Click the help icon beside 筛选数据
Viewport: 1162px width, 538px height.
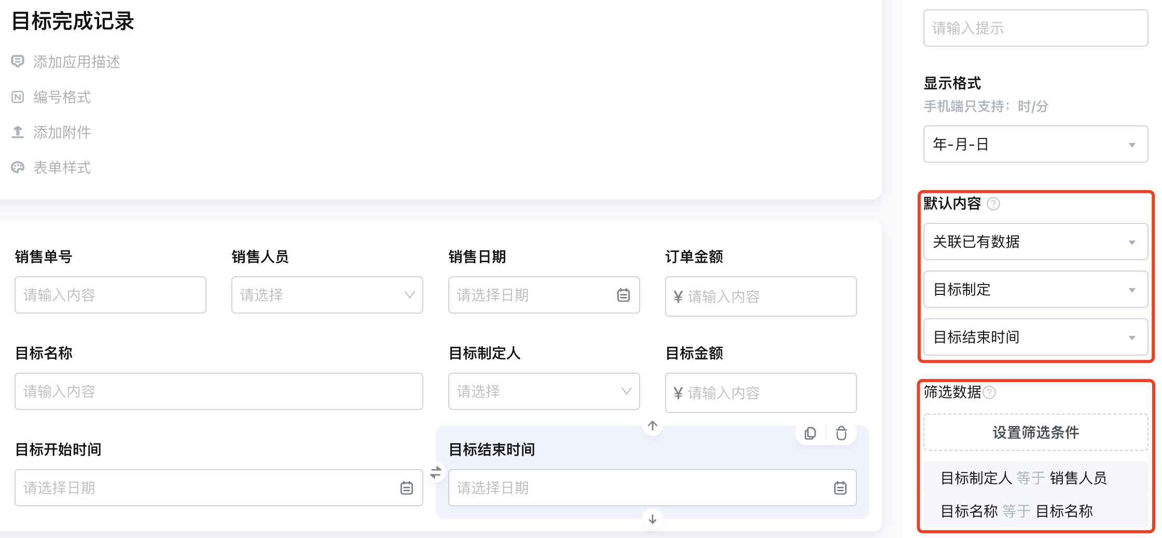coord(989,392)
